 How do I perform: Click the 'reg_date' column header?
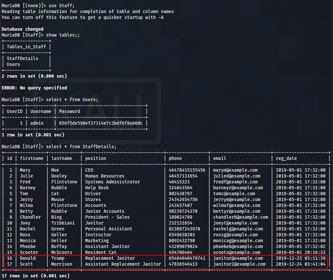pyautogui.click(x=286, y=158)
